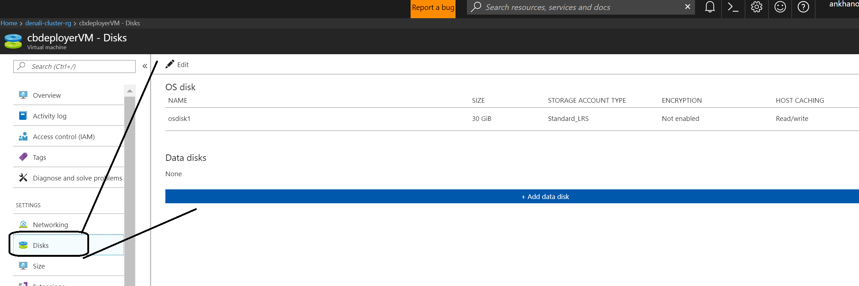859x286 pixels.
Task: Click the NAME column header
Action: (178, 100)
